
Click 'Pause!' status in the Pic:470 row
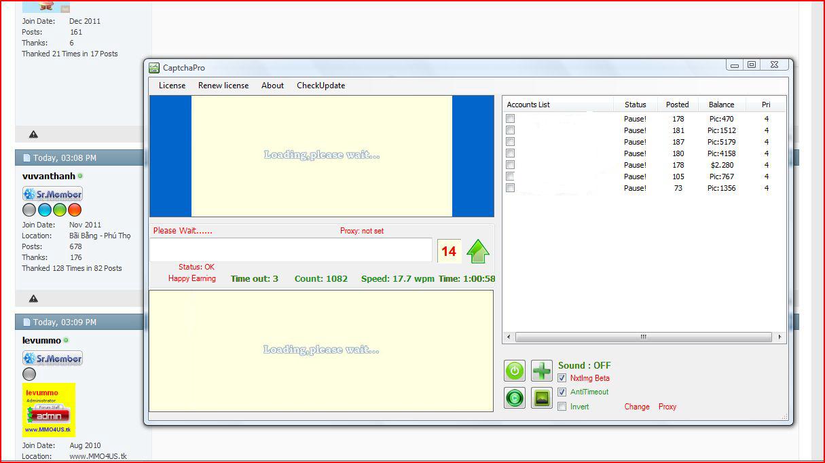tap(635, 119)
